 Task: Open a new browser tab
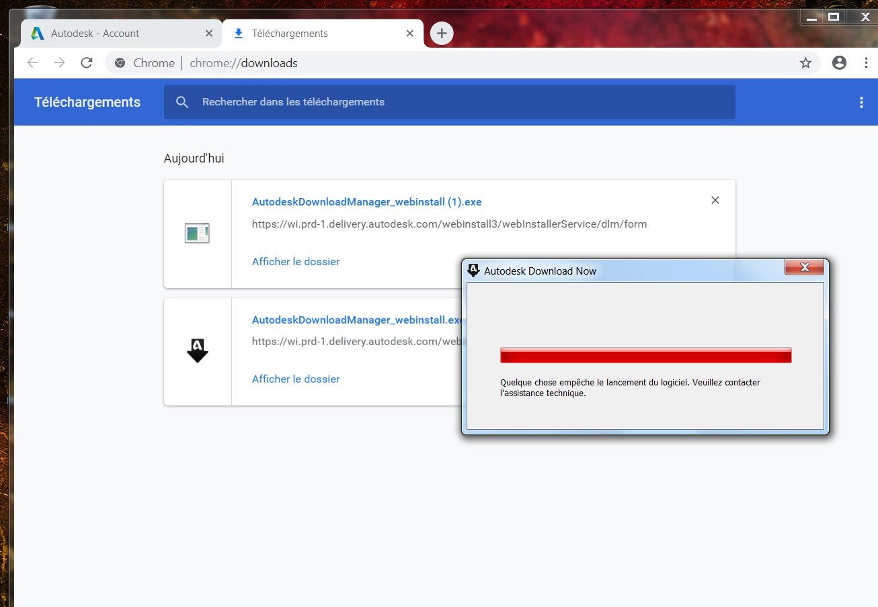coord(442,33)
